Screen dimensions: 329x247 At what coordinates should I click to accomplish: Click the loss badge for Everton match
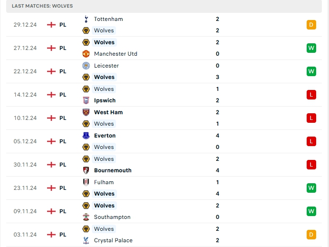click(311, 141)
